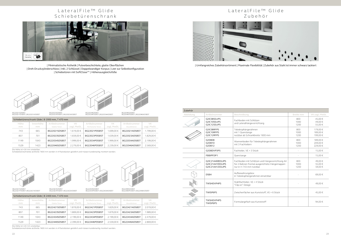Screen dimensions: 341x241
Task: Click article number G2IC21A410SSUPS
Action: pyautogui.click(x=216, y=164)
